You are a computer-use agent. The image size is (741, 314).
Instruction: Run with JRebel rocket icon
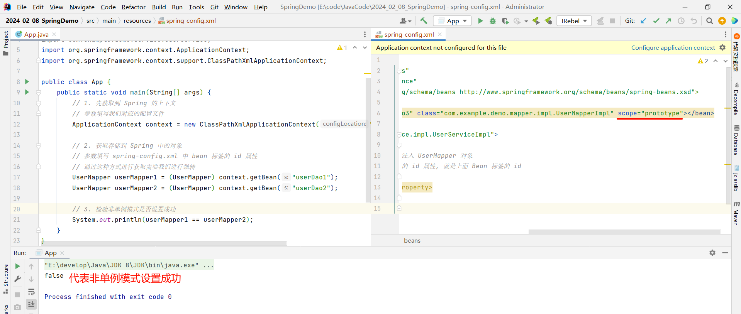[x=536, y=21]
